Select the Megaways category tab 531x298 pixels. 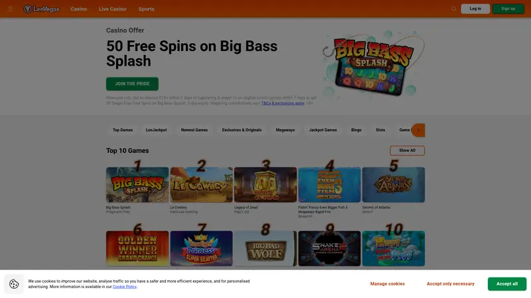pyautogui.click(x=285, y=130)
